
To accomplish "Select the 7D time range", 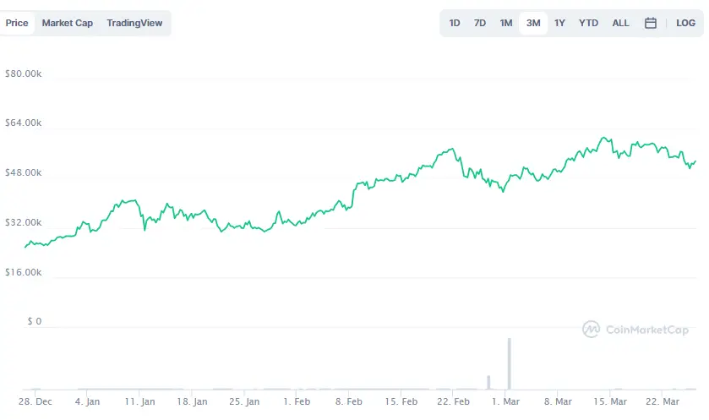I will point(480,23).
